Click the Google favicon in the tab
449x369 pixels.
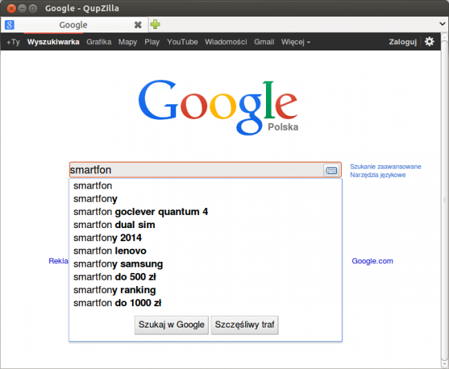10,25
